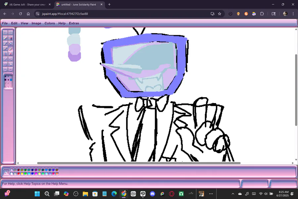
Task: Open the Edit menu
Action: click(14, 23)
